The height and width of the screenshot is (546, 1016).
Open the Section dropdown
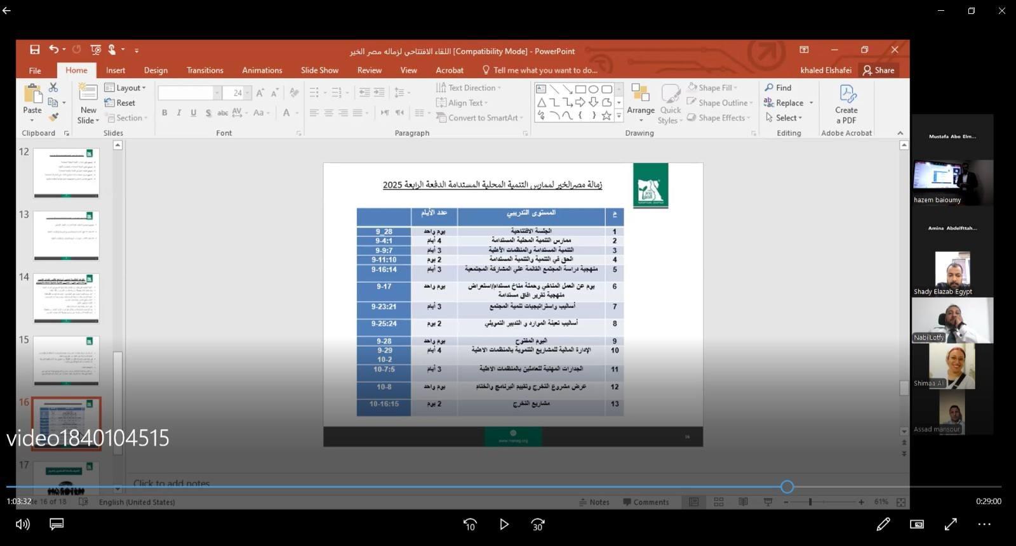[126, 118]
